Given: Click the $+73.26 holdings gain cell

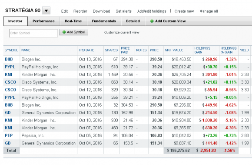Looking at the screenshot, I should click(210, 135).
